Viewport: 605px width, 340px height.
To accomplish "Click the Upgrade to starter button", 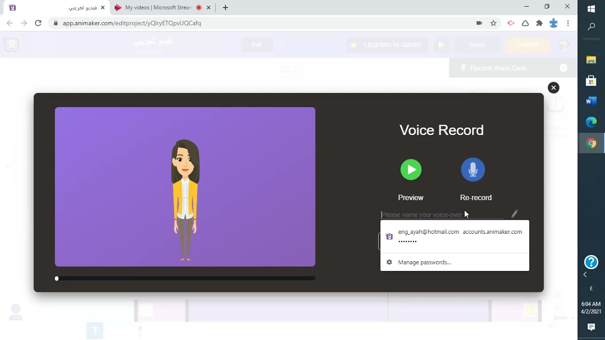I will 388,45.
